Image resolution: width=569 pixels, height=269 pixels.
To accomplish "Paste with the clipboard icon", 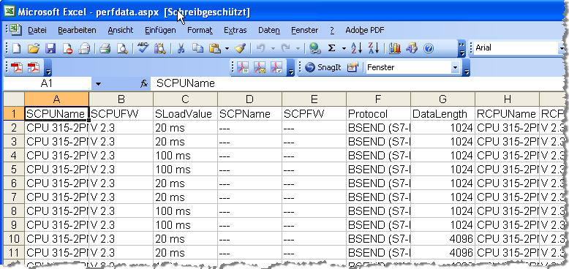I will (215, 48).
